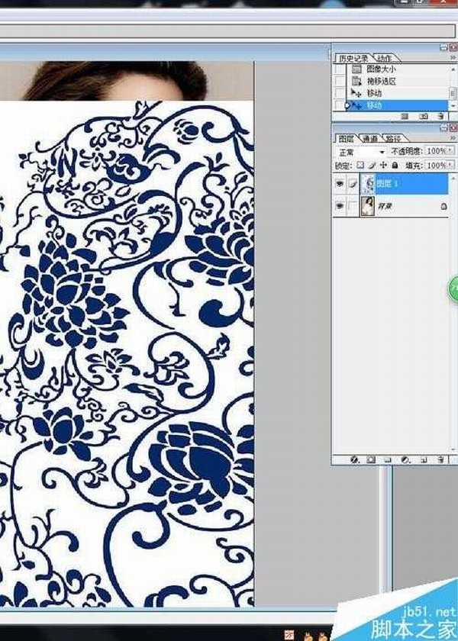Switch to the 历史记录 (History) tab
The height and width of the screenshot is (641, 458).
click(353, 58)
